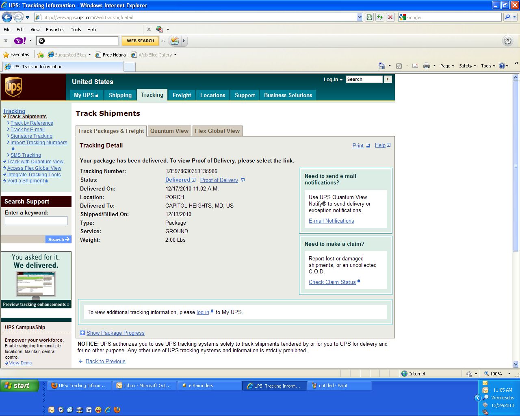Open the Proof of Delivery link
The image size is (520, 416).
pyautogui.click(x=219, y=180)
